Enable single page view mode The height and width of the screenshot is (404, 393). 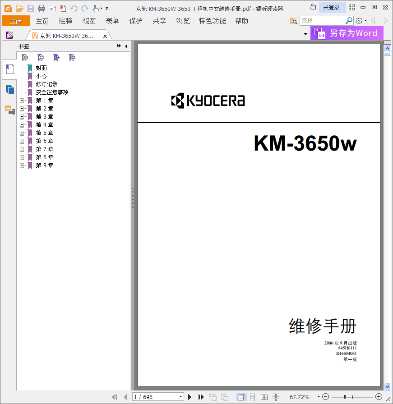tap(241, 397)
